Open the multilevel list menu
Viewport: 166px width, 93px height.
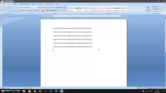pos(54,7)
